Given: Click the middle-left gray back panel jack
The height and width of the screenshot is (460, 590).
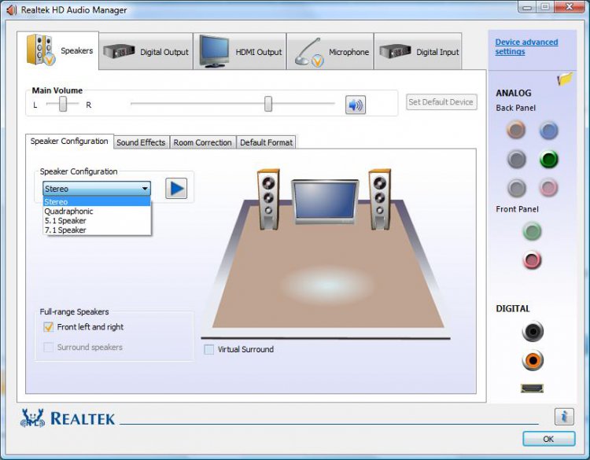Looking at the screenshot, I should [x=516, y=159].
